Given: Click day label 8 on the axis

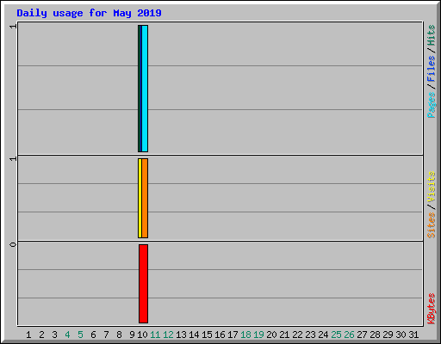Looking at the screenshot, I should click(x=119, y=335).
